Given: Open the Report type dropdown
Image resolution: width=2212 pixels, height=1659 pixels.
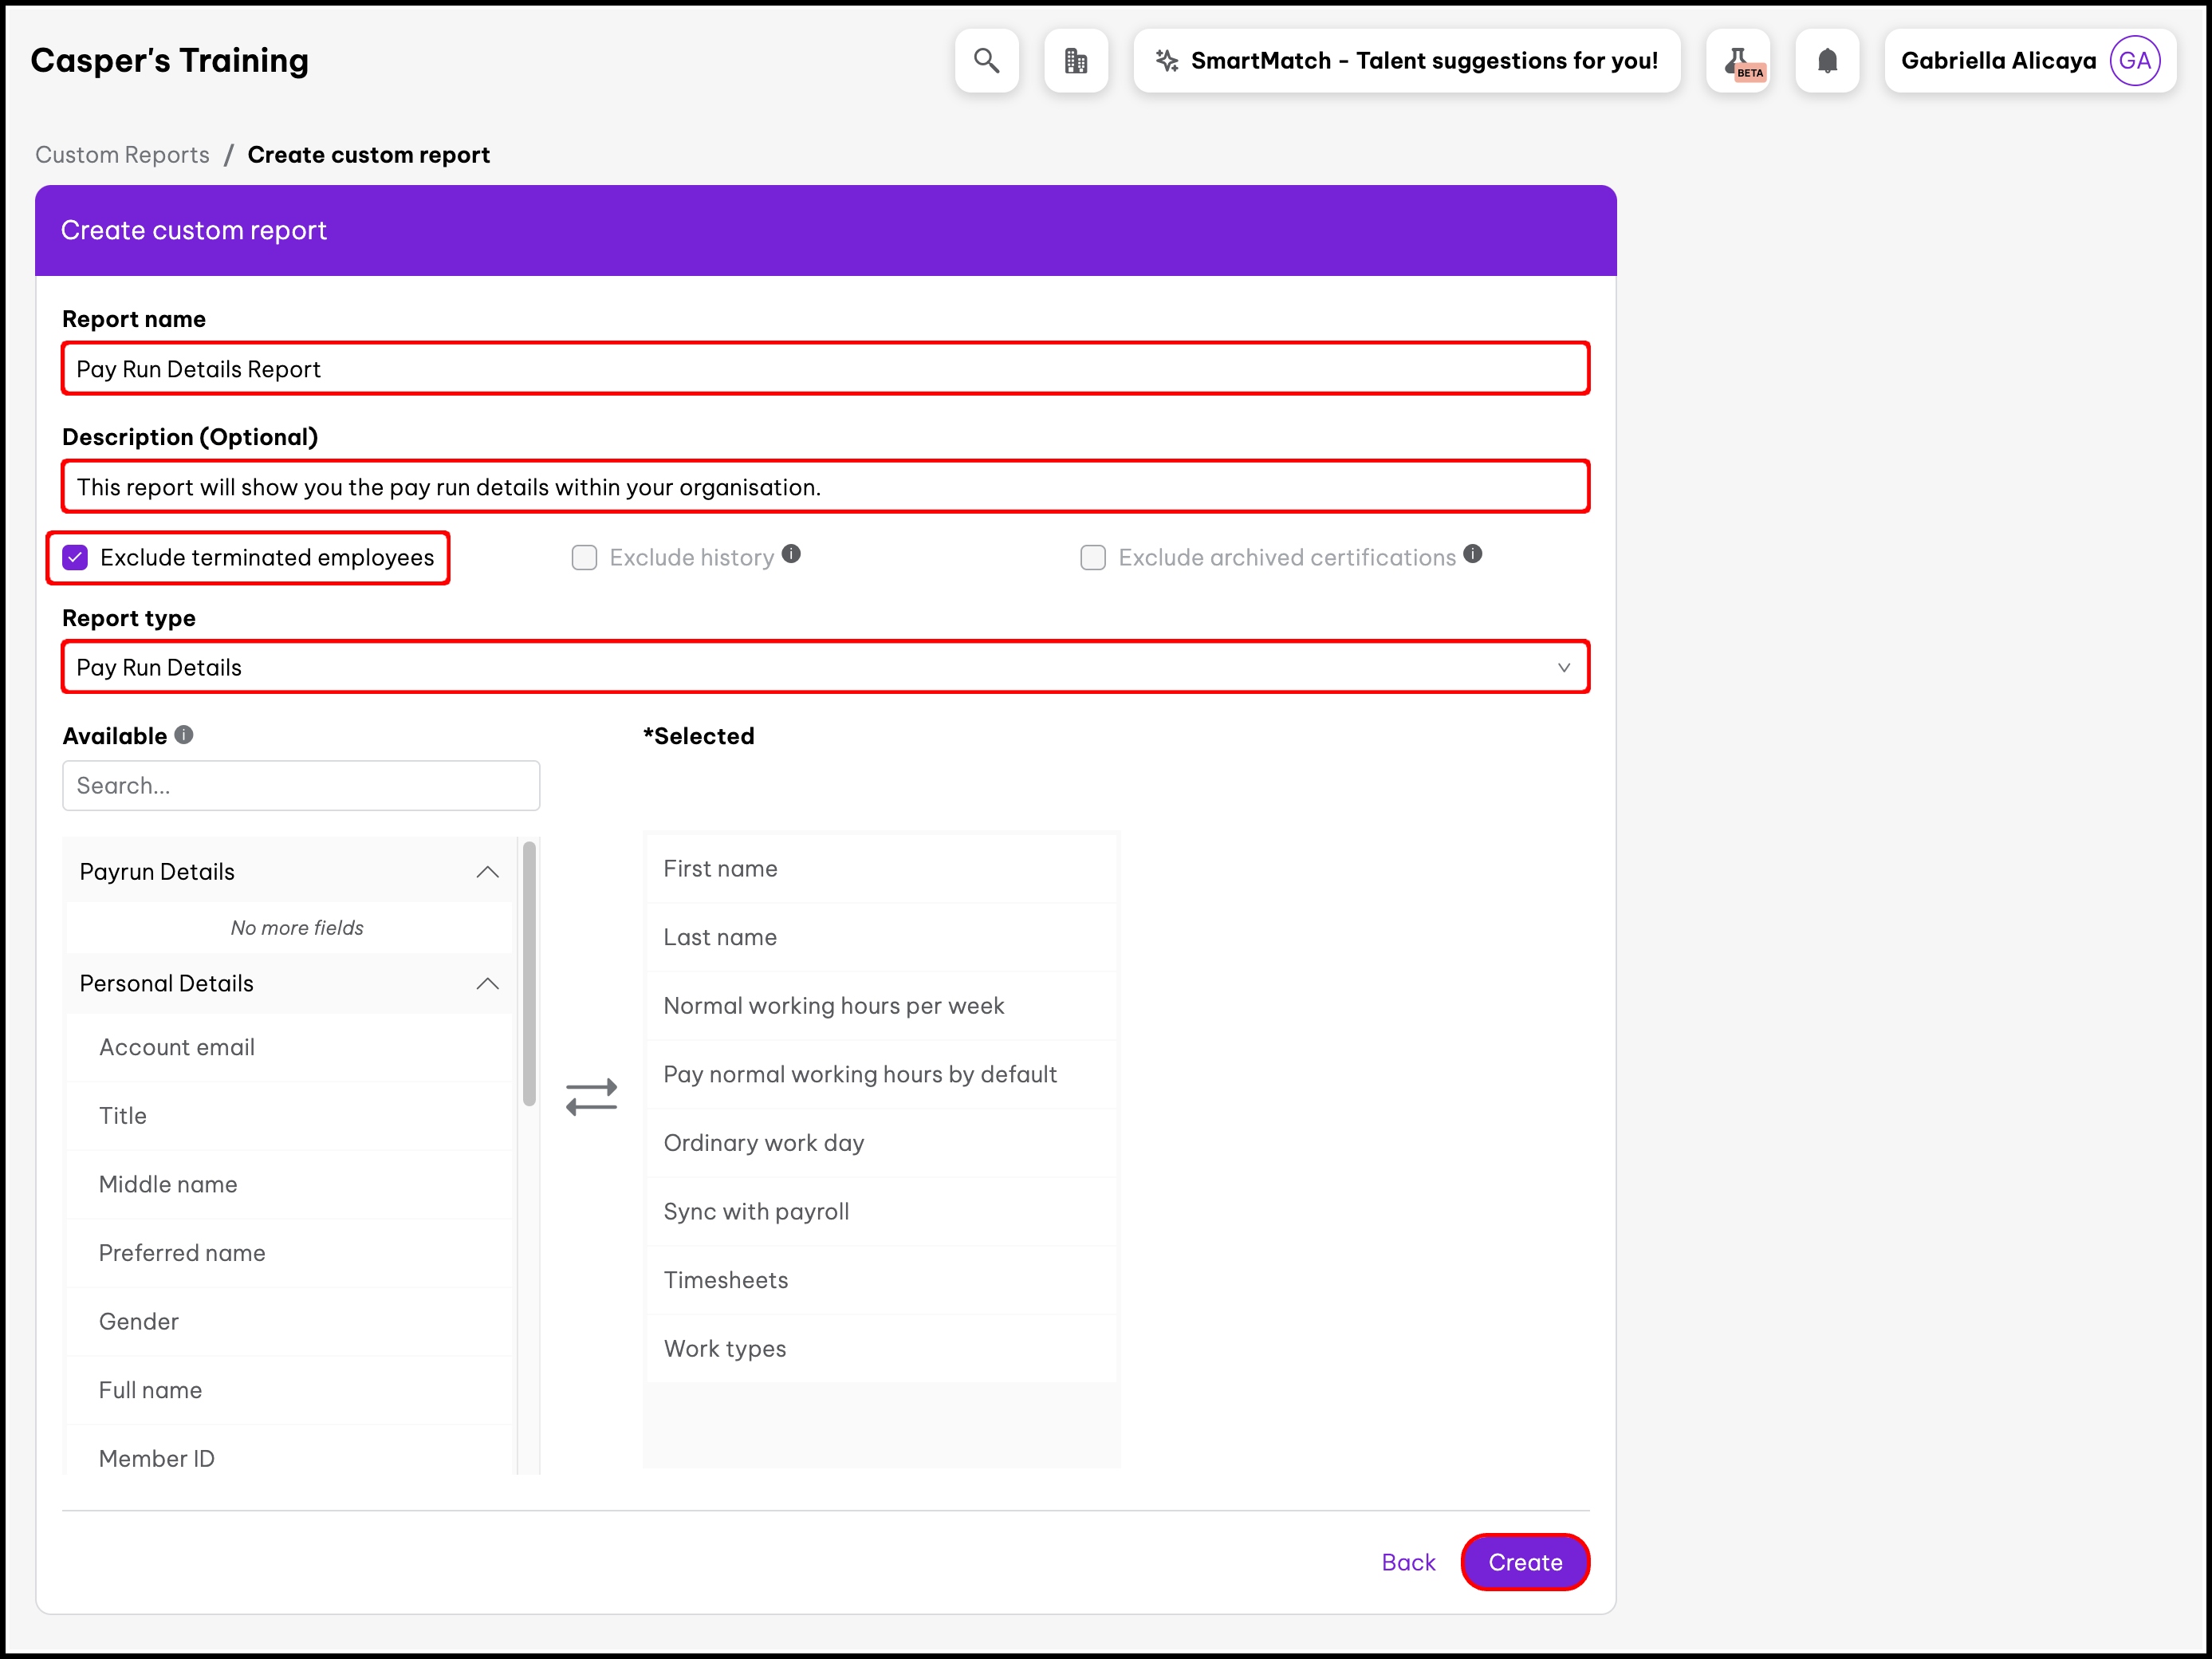Looking at the screenshot, I should [825, 667].
